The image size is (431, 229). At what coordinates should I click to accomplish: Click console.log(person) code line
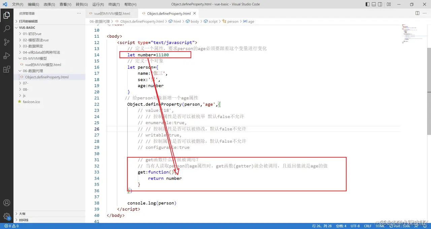(x=152, y=203)
